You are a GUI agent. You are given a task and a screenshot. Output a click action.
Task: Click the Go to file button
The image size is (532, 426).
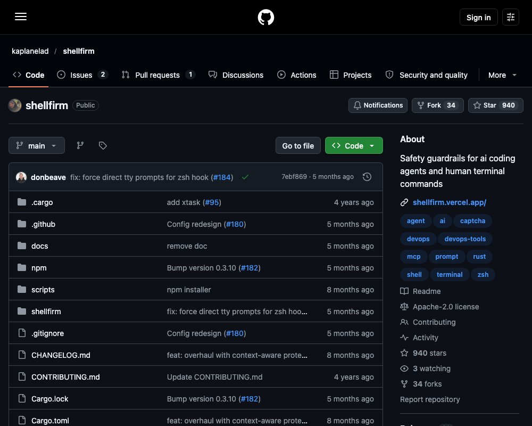(x=298, y=145)
